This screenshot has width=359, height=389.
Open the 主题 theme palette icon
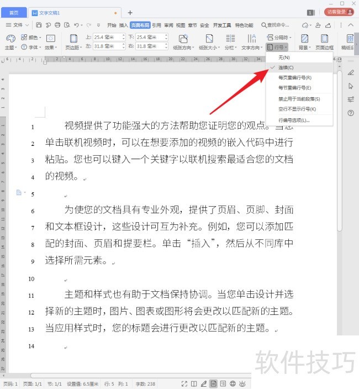[10, 39]
